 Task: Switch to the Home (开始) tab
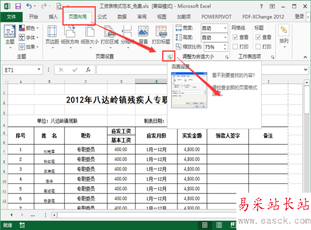[34, 17]
